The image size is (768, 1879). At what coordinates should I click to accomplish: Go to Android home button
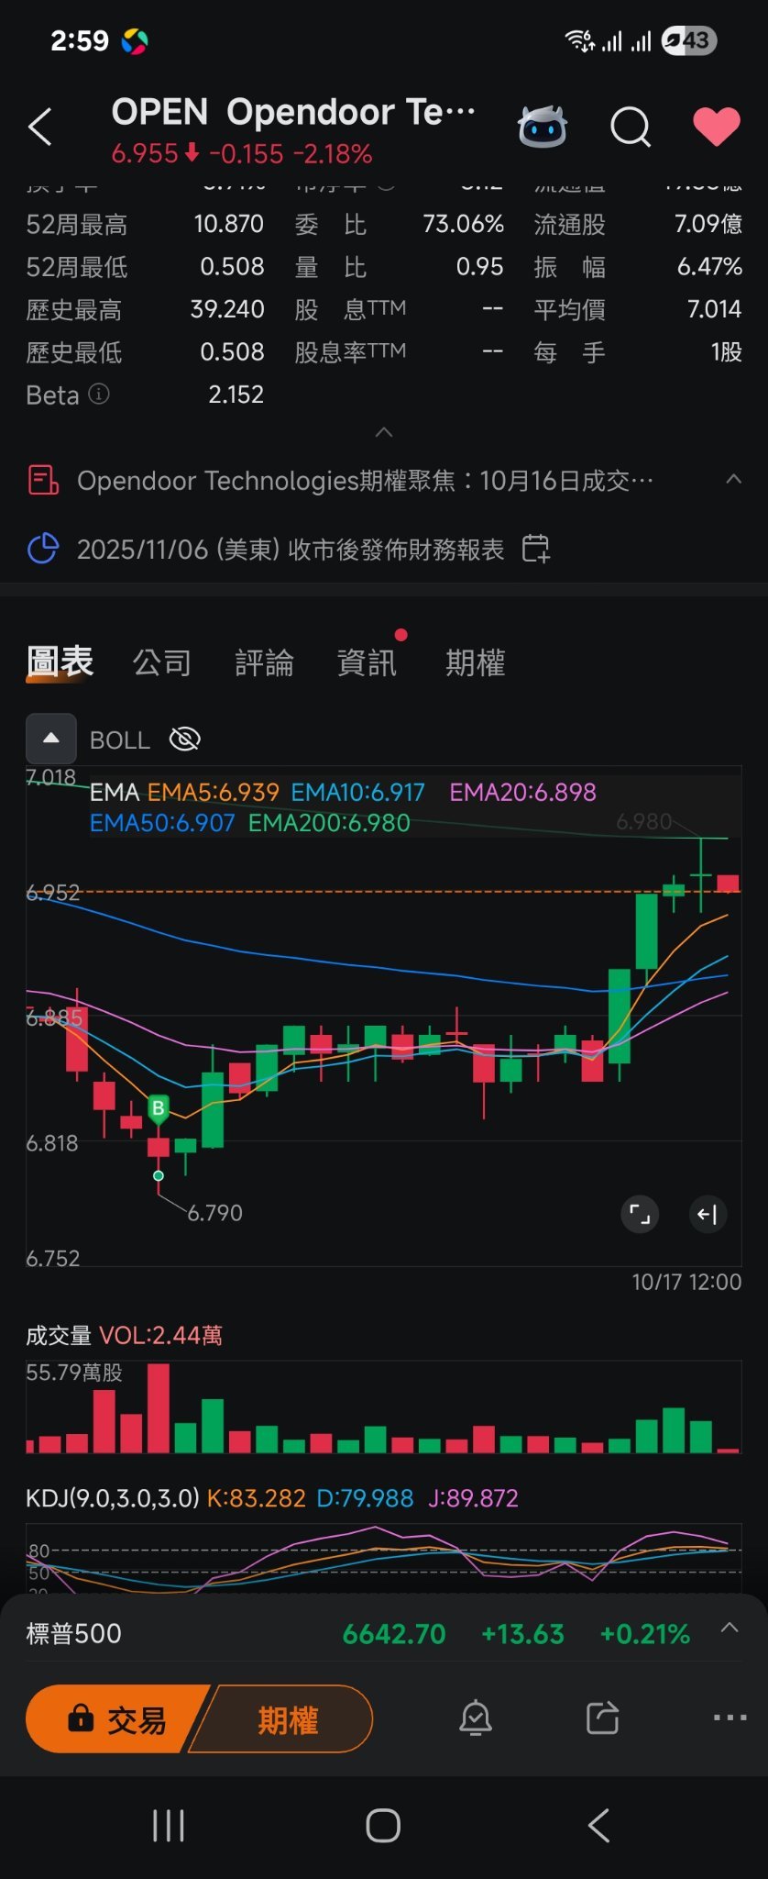point(383,1826)
